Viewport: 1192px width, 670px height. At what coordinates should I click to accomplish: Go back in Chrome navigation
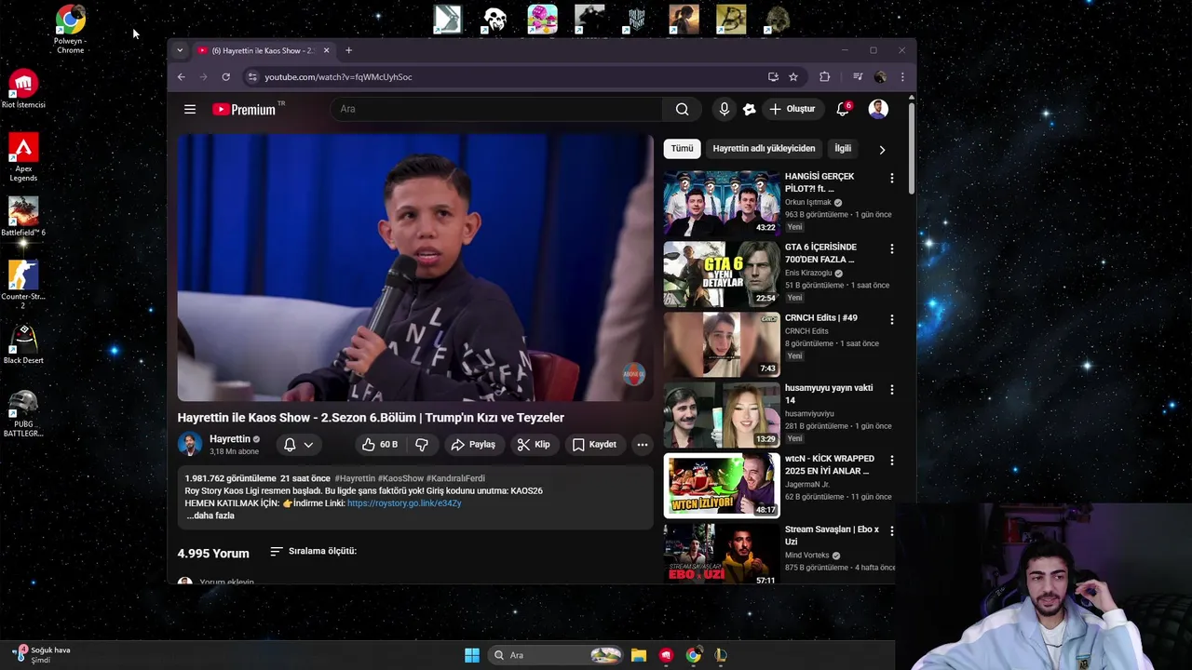182,77
